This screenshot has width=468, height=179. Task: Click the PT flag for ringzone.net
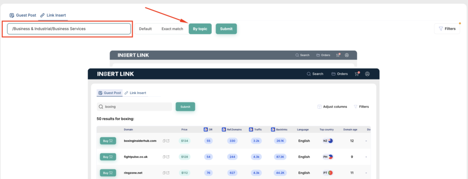click(x=330, y=173)
